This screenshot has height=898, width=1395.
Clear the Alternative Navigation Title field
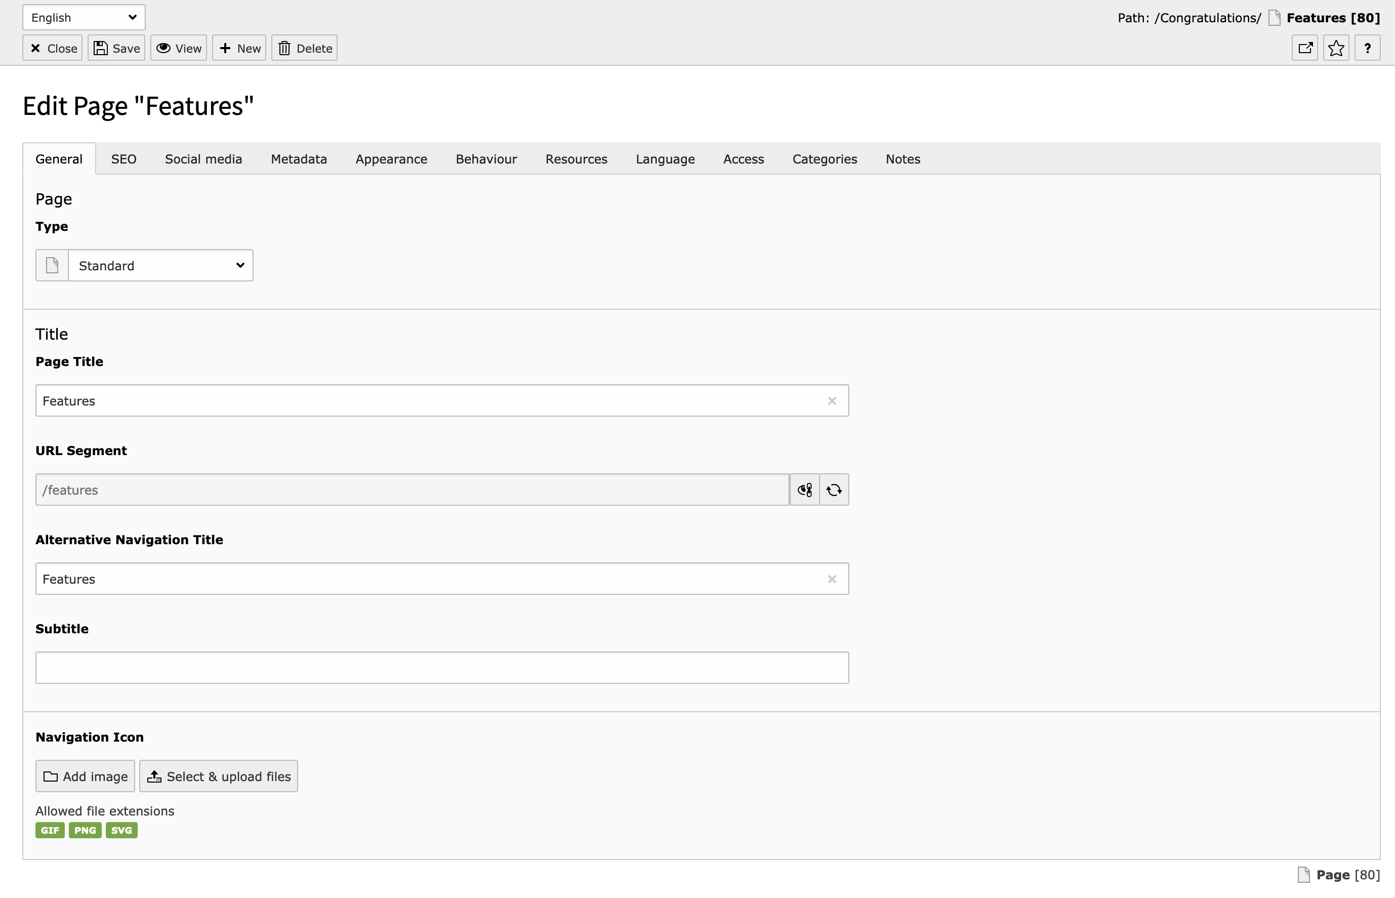coord(831,579)
